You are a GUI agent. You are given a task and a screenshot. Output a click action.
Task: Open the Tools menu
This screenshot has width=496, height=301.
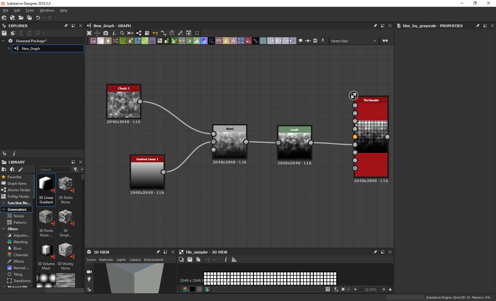point(30,10)
